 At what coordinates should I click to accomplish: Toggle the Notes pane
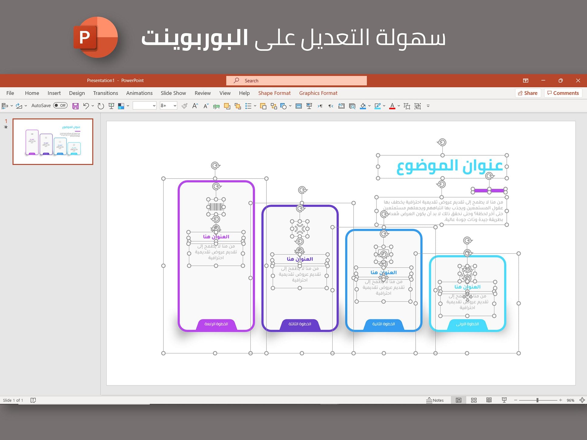point(435,400)
